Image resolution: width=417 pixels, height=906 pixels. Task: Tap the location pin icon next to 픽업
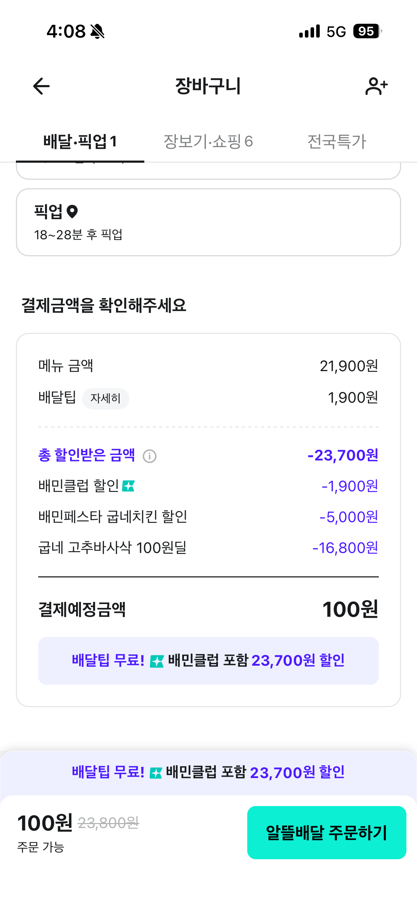pyautogui.click(x=72, y=212)
